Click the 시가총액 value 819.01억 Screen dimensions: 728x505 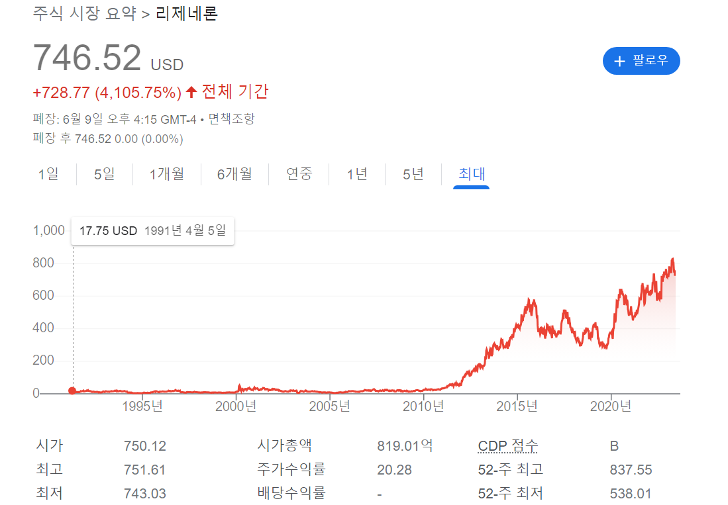(405, 445)
